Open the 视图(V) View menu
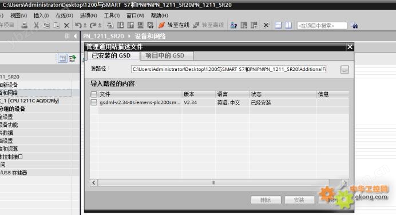 click(x=18, y=15)
